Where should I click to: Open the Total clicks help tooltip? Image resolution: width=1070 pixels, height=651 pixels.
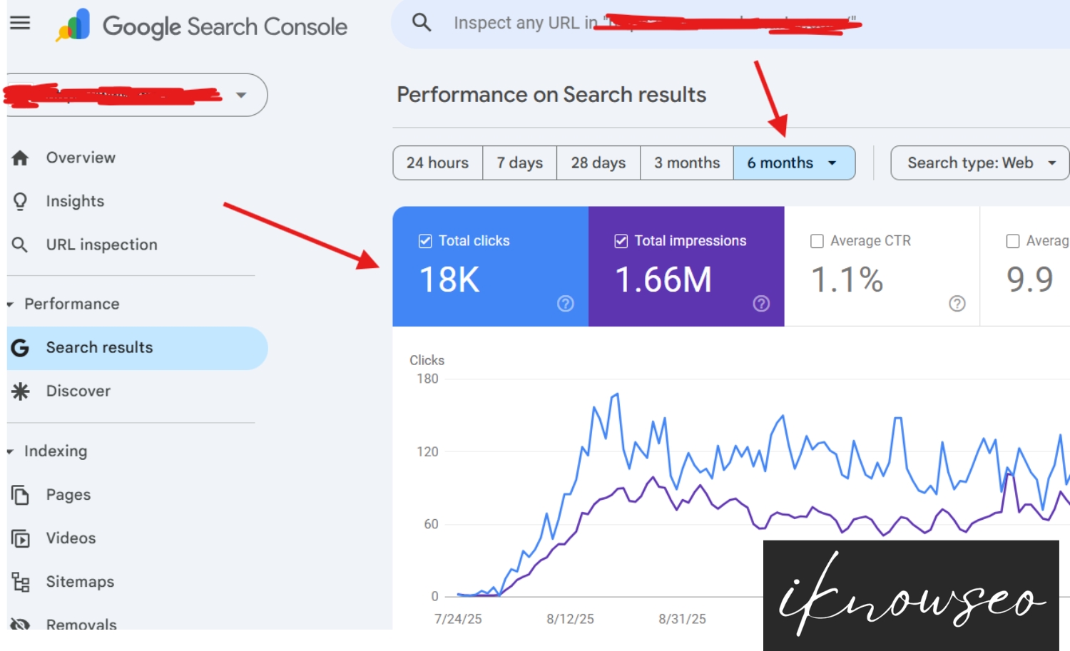[564, 304]
